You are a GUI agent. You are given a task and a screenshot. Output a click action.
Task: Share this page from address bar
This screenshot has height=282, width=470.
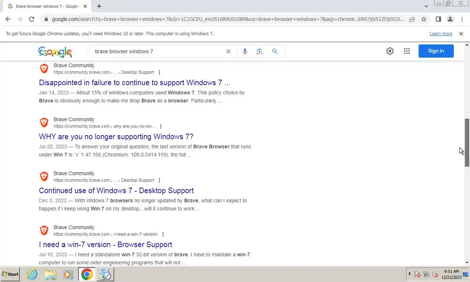412,19
